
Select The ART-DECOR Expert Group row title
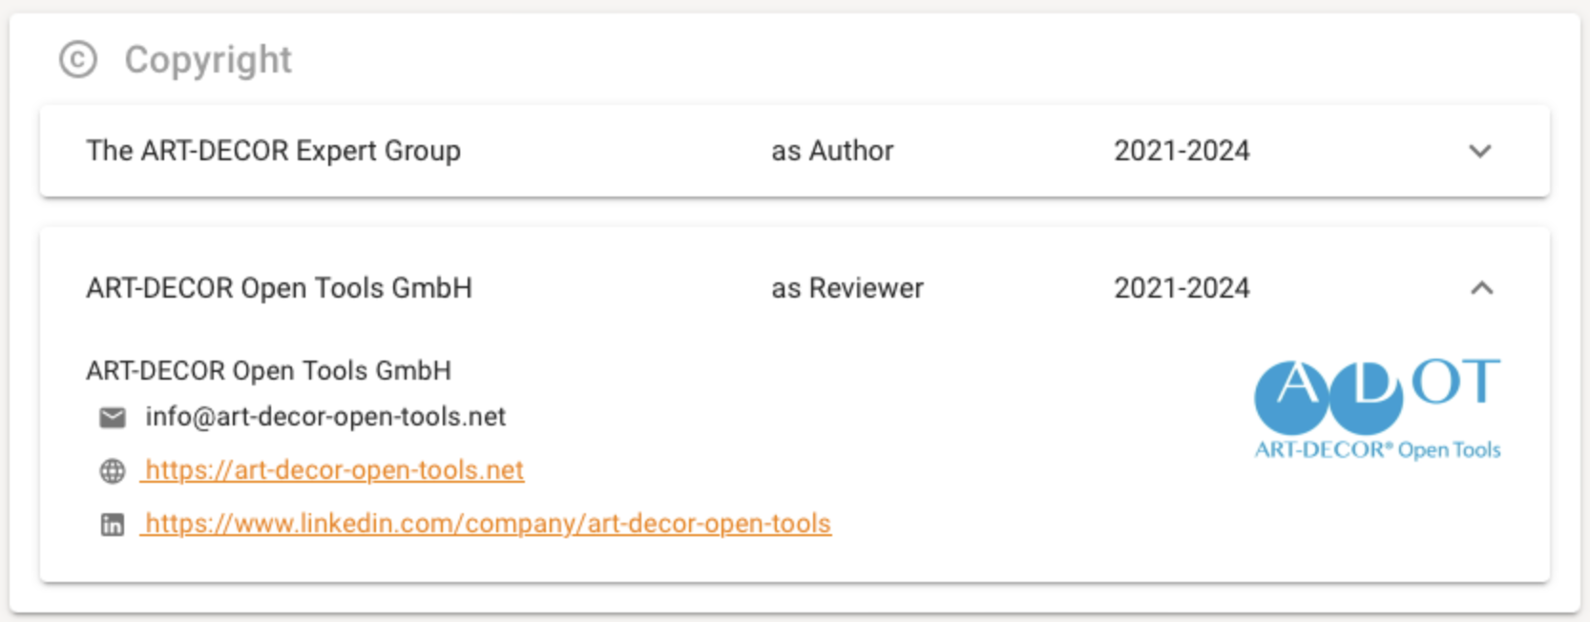click(x=273, y=151)
